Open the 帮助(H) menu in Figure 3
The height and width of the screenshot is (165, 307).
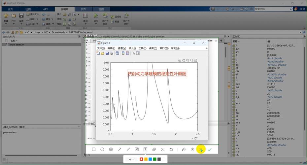(175, 49)
